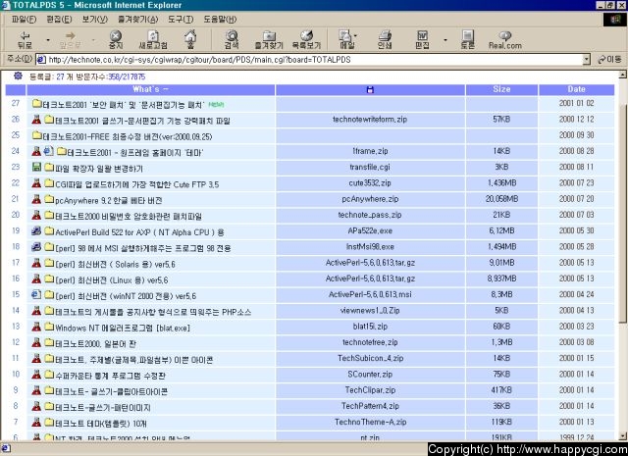
Task: Open the 파일(F) menu
Action: [24, 20]
